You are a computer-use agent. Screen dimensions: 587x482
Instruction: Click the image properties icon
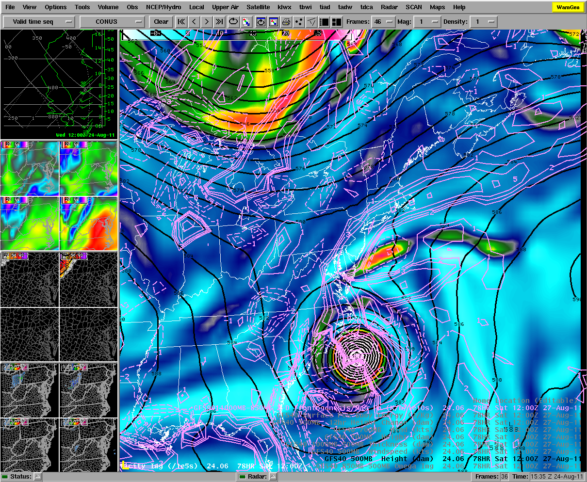coord(274,22)
